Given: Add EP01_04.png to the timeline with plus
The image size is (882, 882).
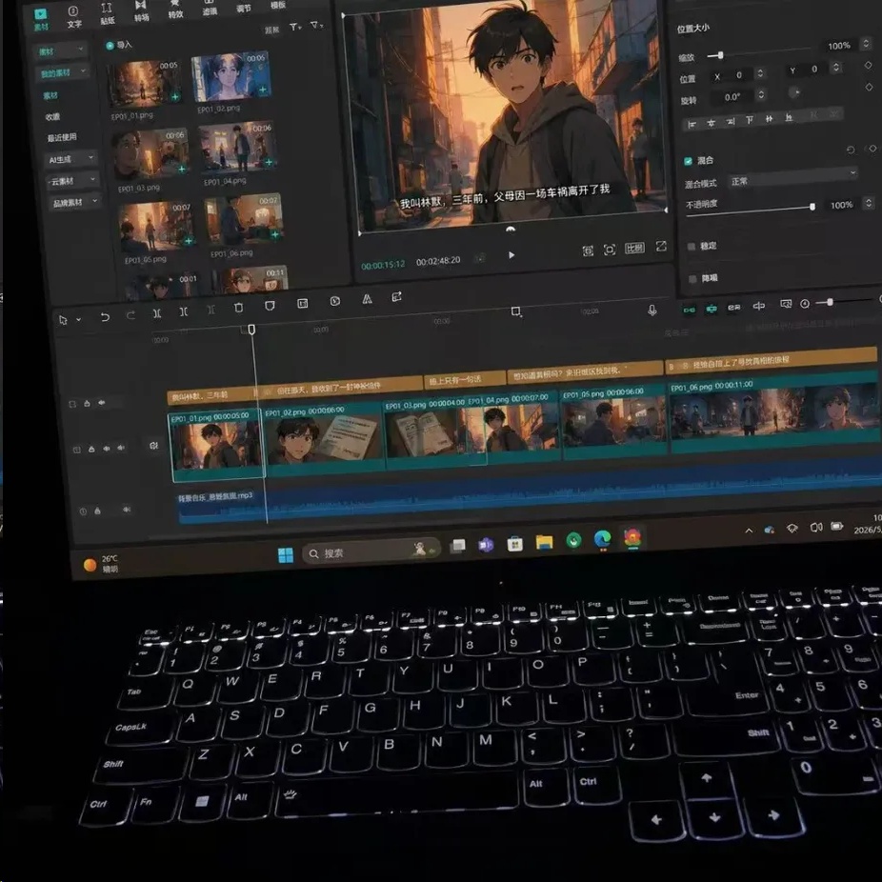Looking at the screenshot, I should coord(269,163).
